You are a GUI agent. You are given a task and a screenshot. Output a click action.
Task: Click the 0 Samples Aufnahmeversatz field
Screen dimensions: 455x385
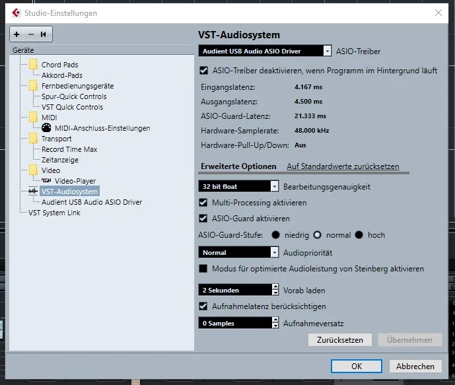(x=235, y=323)
